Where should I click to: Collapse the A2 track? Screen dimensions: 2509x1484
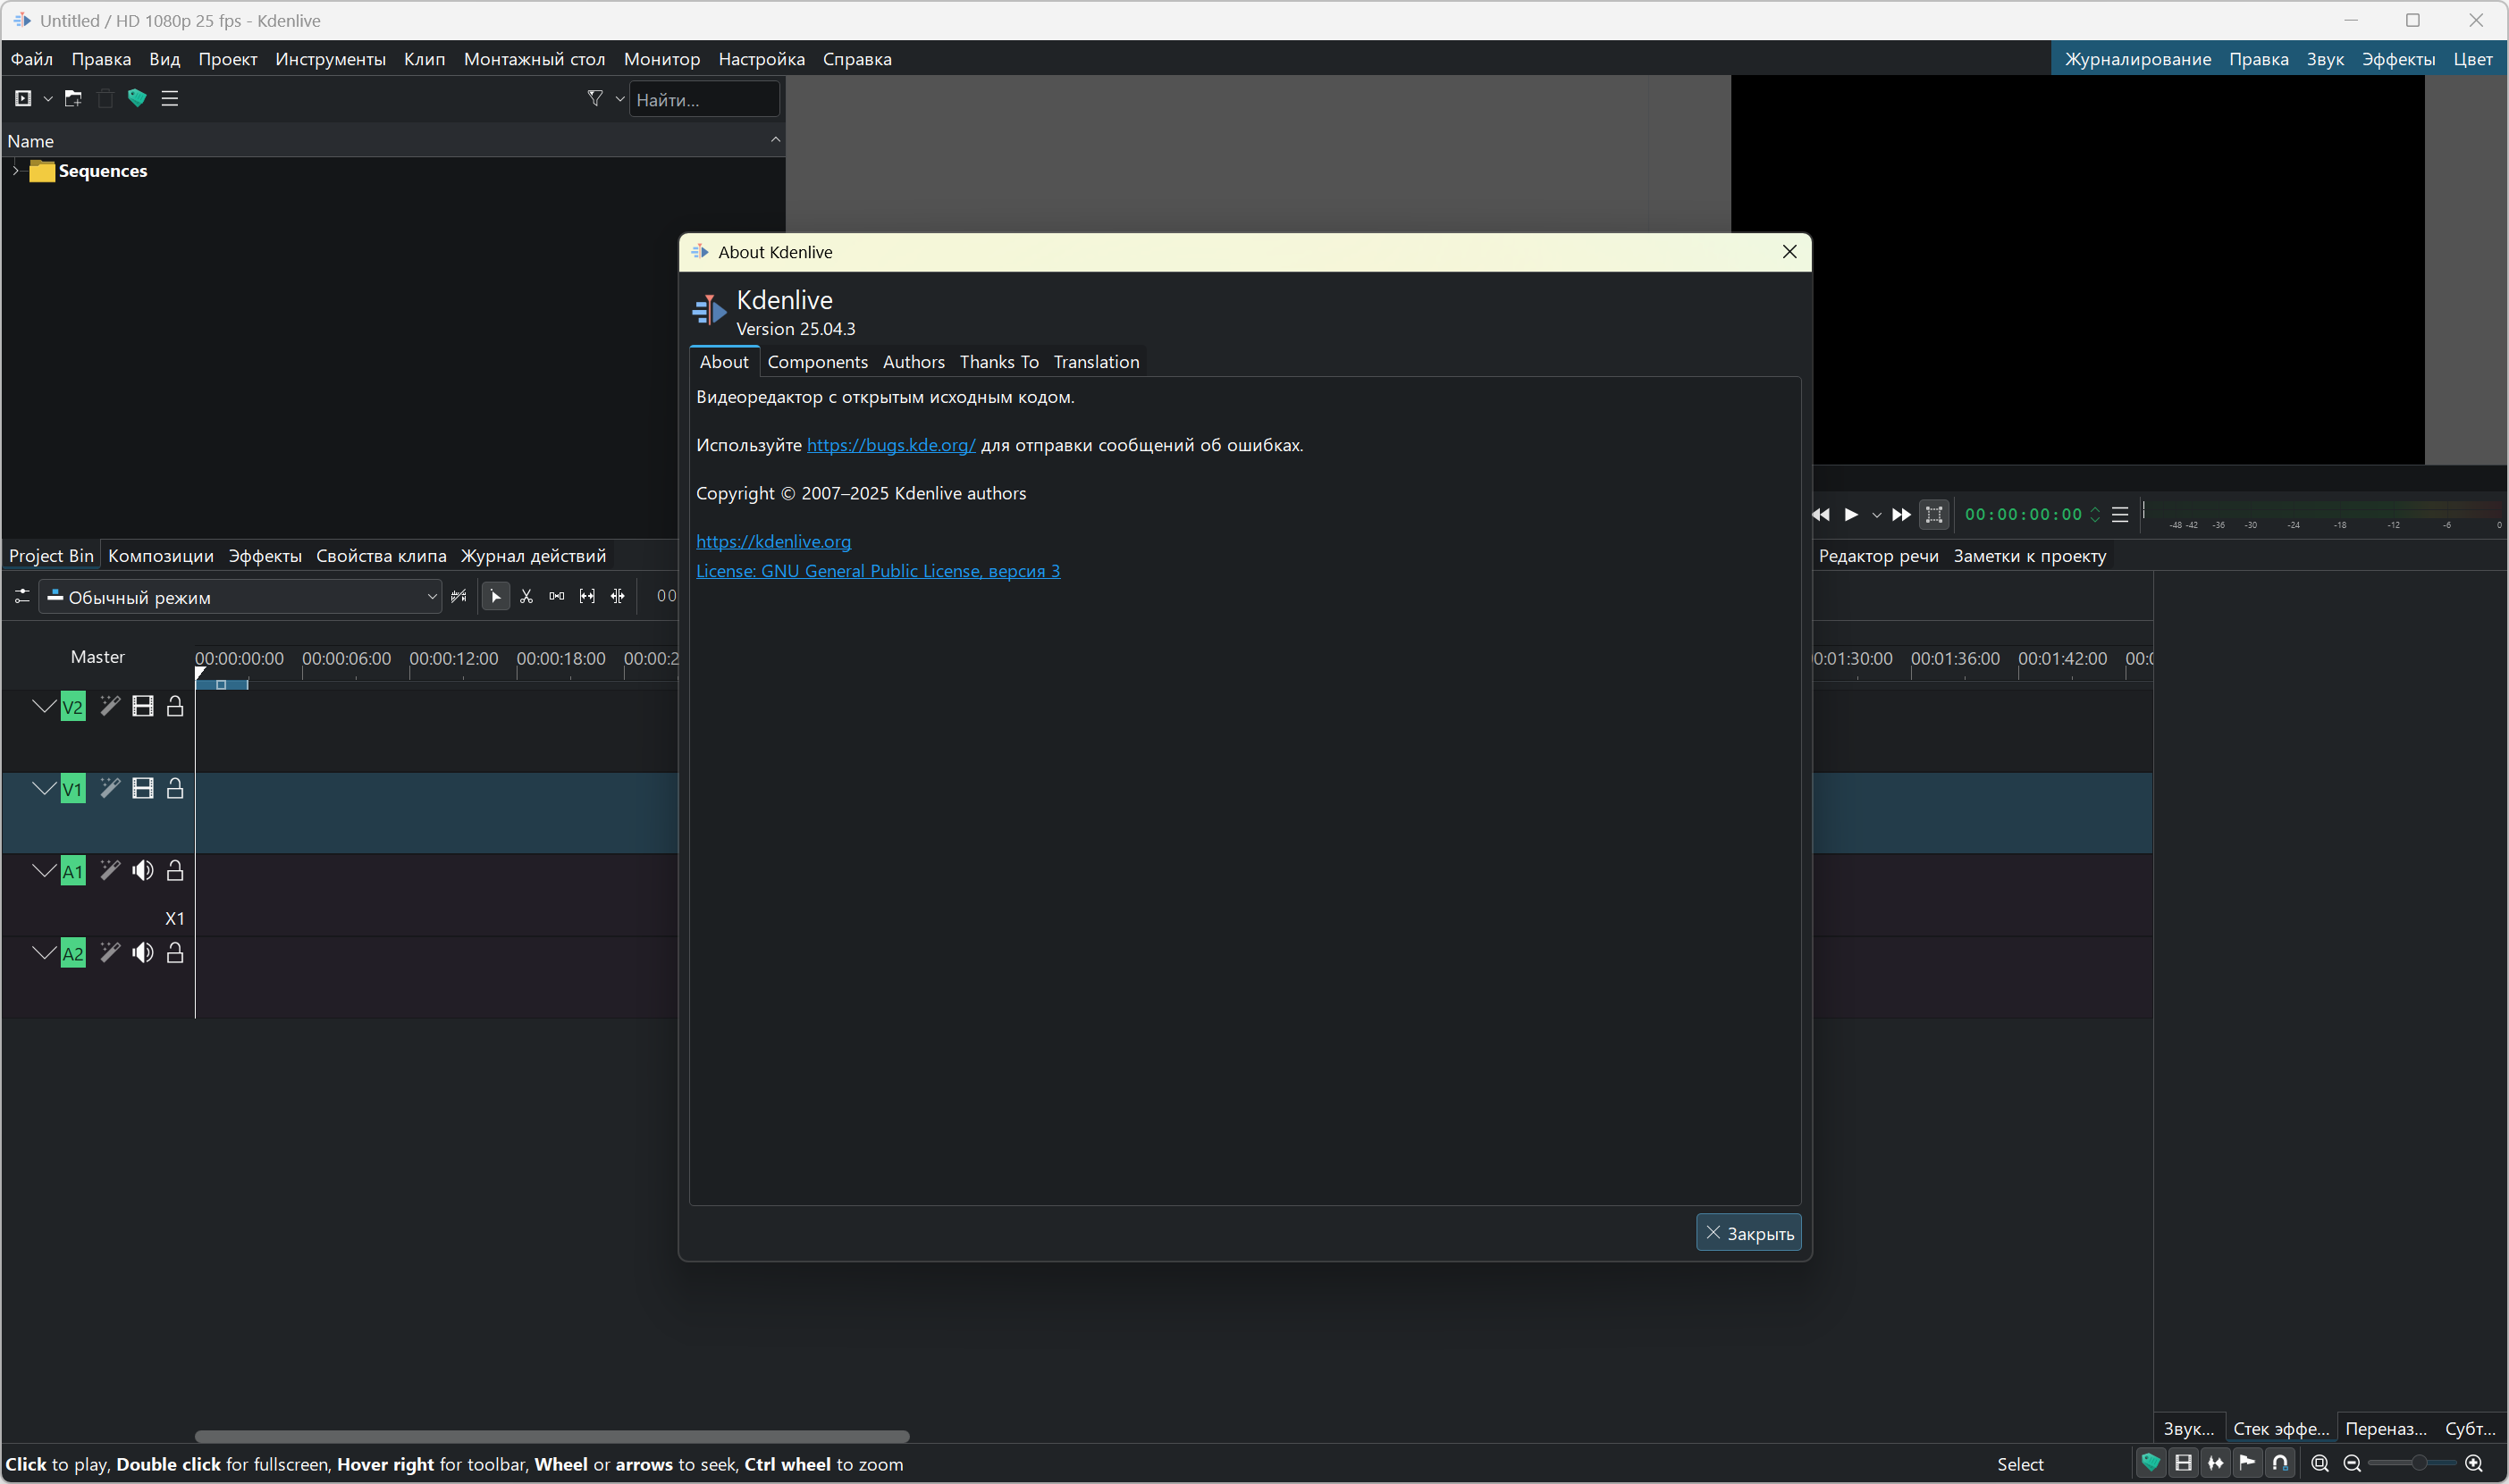click(x=44, y=953)
